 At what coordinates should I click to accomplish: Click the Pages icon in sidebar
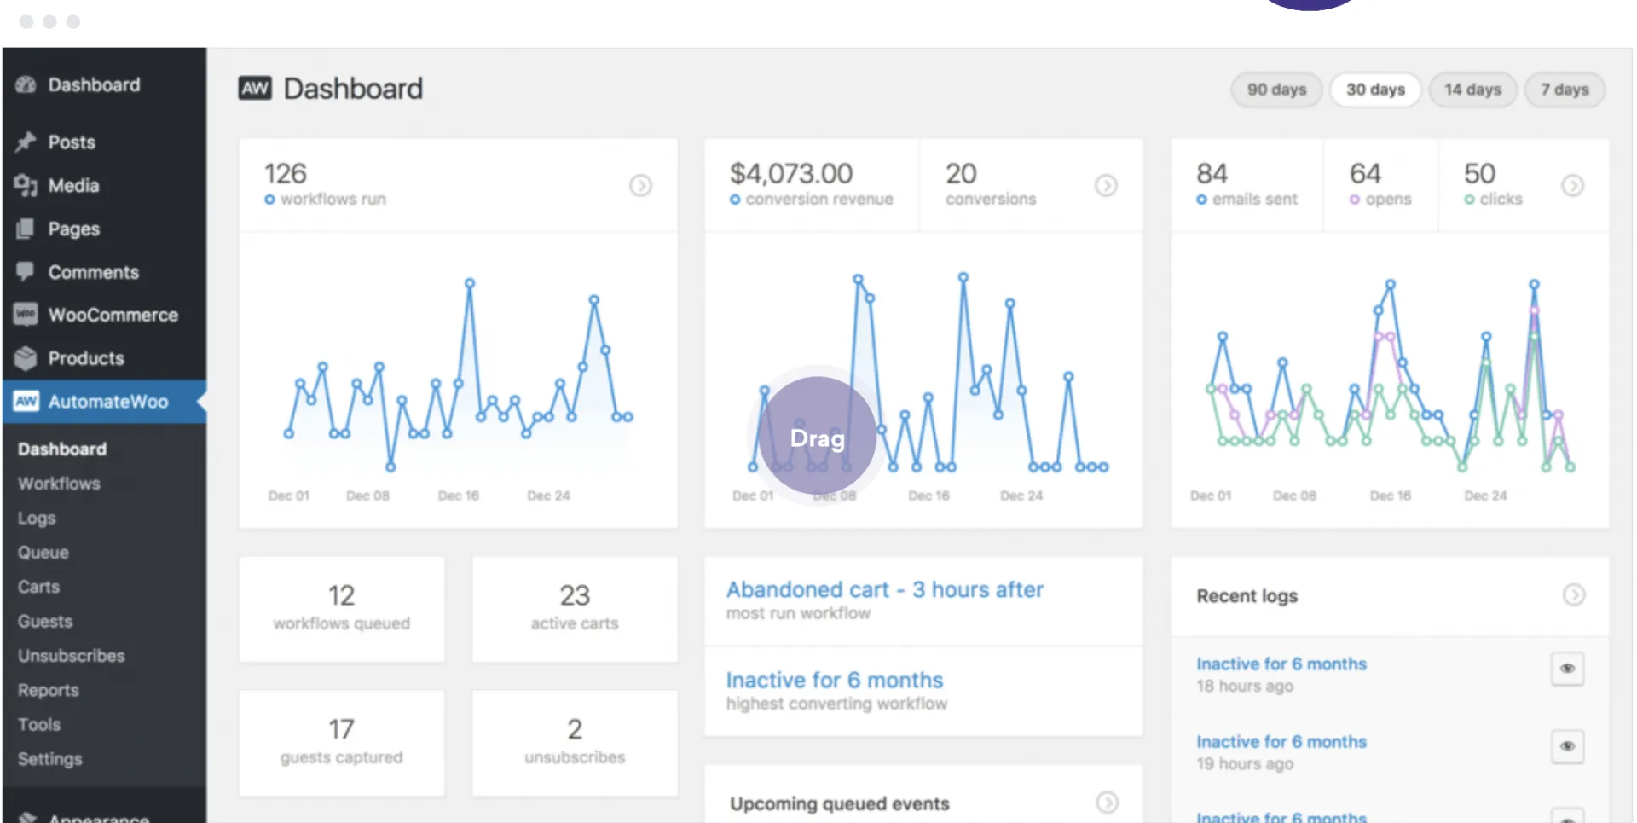click(x=26, y=229)
